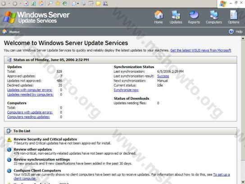
Task: Open Updates in WSUS navigation bar
Action: click(176, 17)
